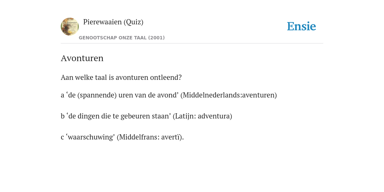
Task: Open the round Pierewaaien book cover thumbnail
Action: 70,27
